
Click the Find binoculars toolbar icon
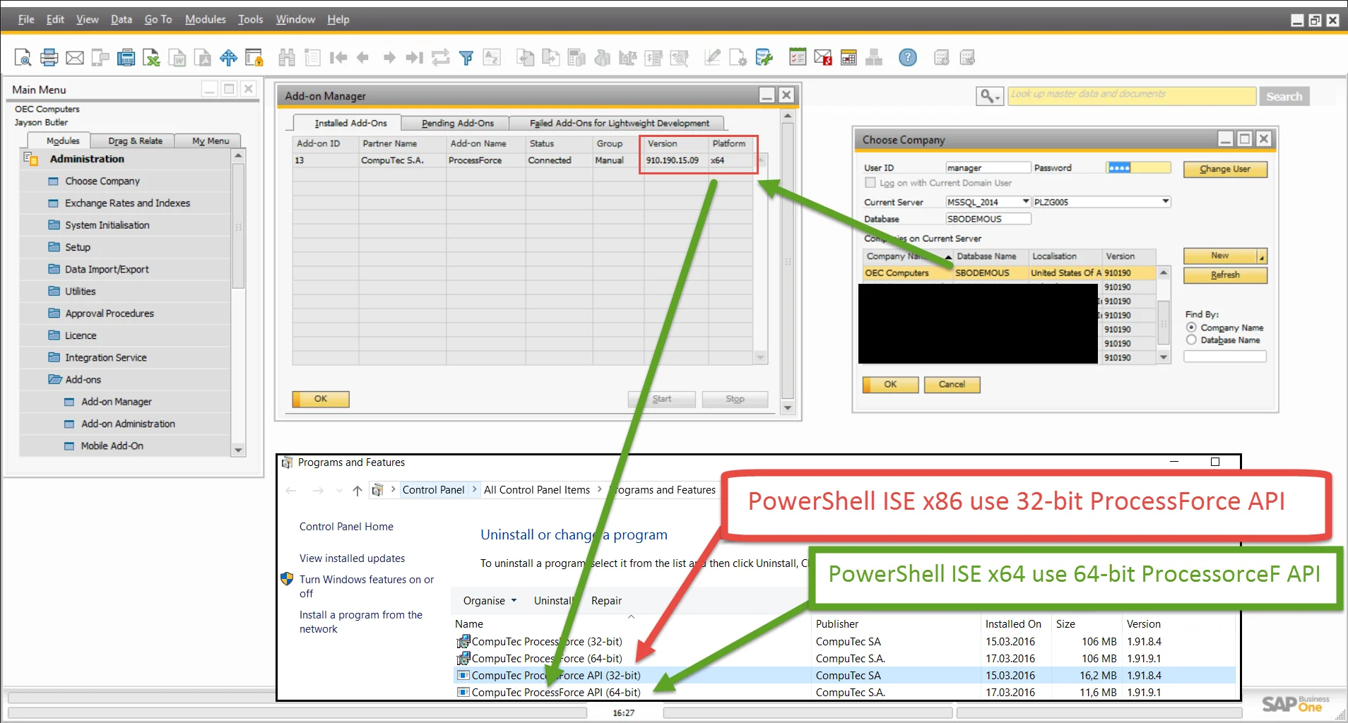coord(287,58)
